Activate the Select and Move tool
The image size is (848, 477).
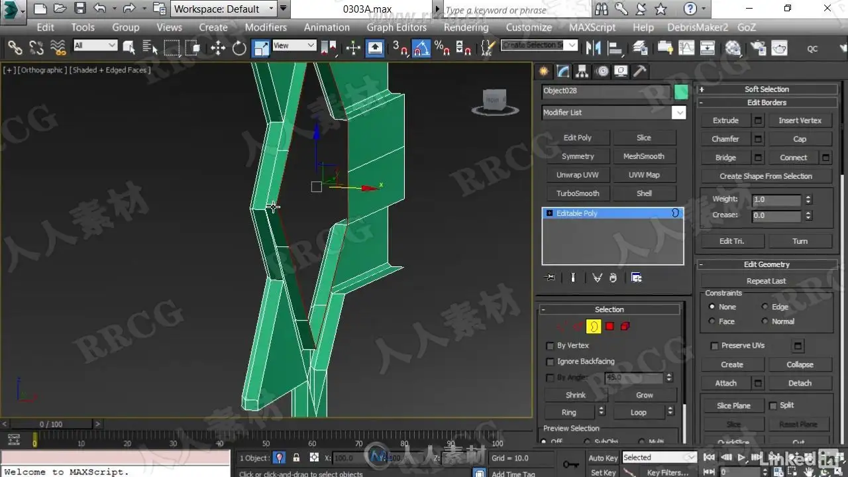point(218,48)
